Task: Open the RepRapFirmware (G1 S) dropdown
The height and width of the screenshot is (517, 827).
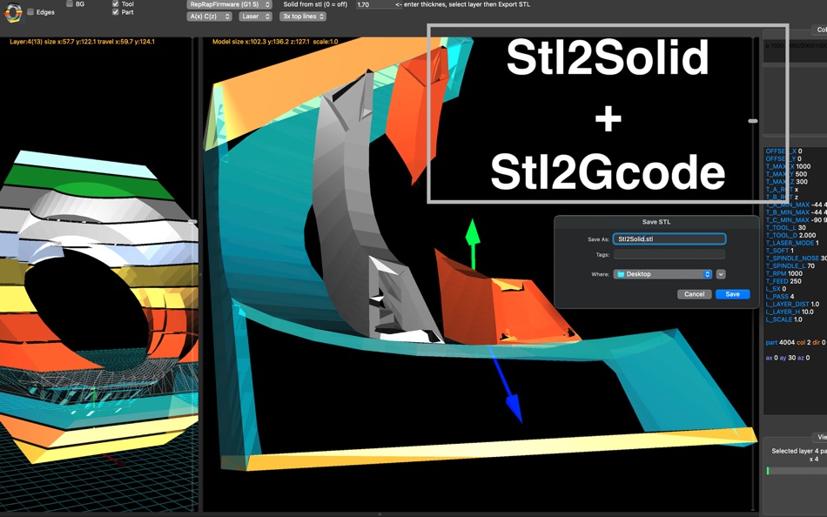Action: (229, 4)
